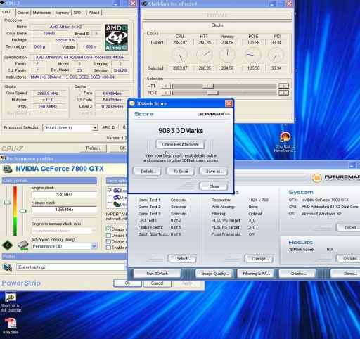Click PCI-E slider right arrow in ClockGen
The height and width of the screenshot is (339, 360).
283,93
